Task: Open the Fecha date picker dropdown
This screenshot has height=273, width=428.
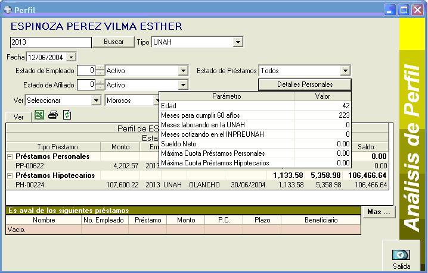Action: [71, 57]
